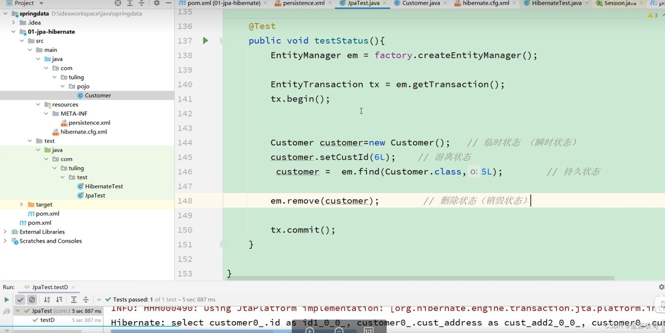Collapse the META-INF folder

pyautogui.click(x=46, y=114)
